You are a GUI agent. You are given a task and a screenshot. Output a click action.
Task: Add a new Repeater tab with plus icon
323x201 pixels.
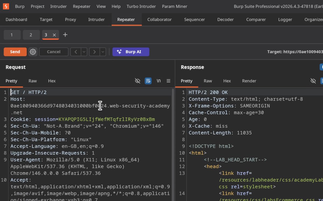coord(65,35)
